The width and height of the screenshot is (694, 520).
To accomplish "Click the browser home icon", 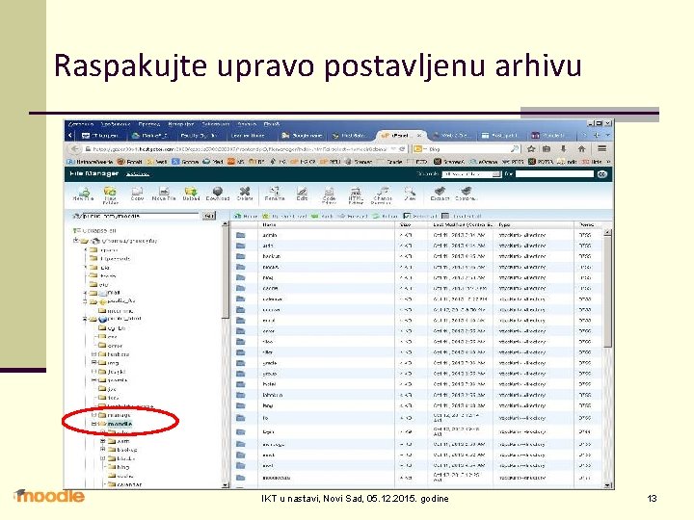I will pos(581,149).
